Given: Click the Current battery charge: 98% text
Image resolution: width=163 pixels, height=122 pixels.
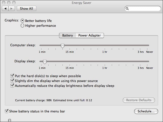Looking at the screenshot, I should (33, 100).
